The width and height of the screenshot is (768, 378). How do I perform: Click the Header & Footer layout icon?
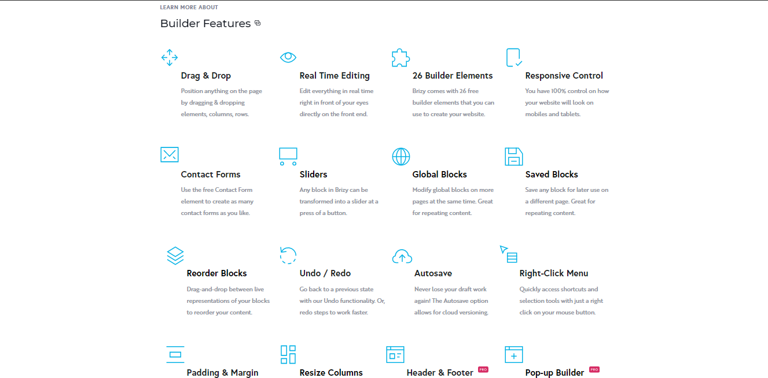coord(395,354)
